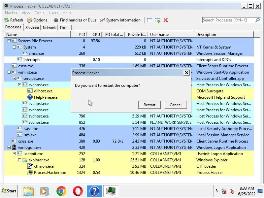
Task: Switch to the Disk tab
Action: pyautogui.click(x=63, y=28)
